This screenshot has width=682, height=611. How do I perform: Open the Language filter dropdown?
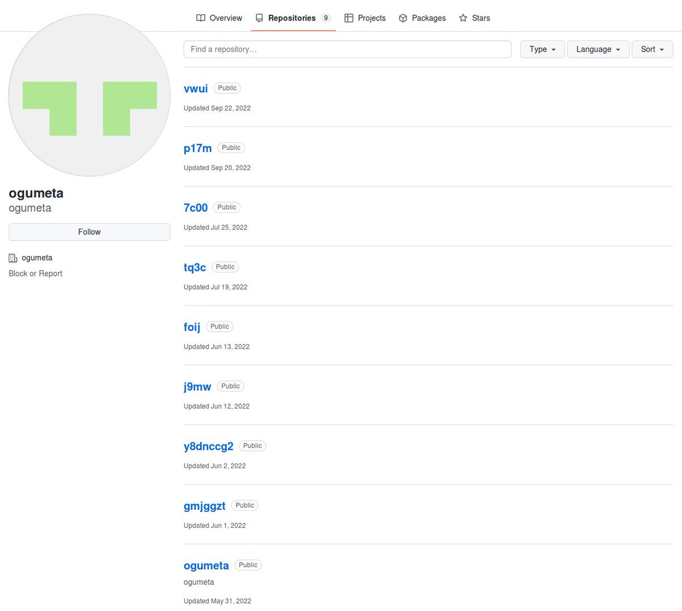(x=598, y=49)
